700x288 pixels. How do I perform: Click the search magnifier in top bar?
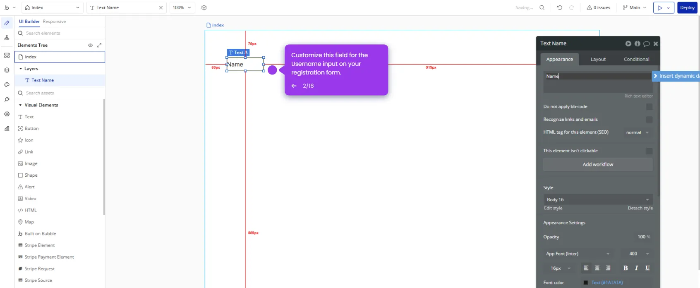coord(542,7)
